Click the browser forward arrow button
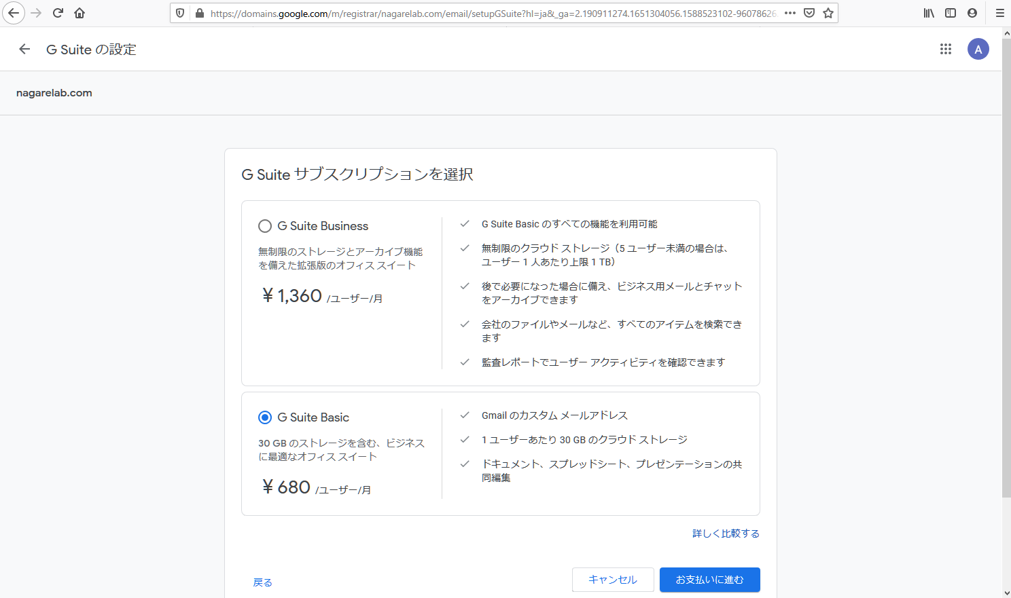The width and height of the screenshot is (1011, 598). click(x=37, y=13)
